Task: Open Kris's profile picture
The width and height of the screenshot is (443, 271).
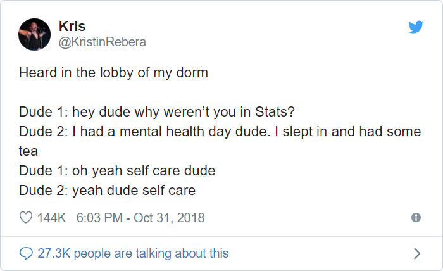Action: coord(35,34)
